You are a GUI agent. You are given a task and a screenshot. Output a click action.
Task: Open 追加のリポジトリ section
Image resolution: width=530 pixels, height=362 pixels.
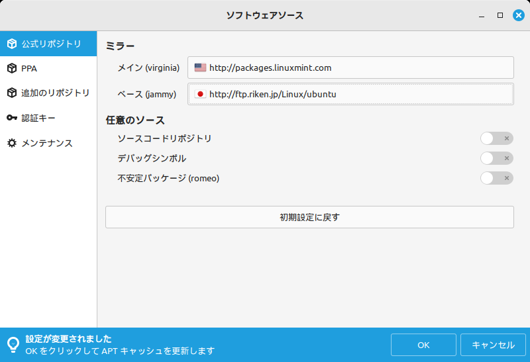[x=48, y=93]
